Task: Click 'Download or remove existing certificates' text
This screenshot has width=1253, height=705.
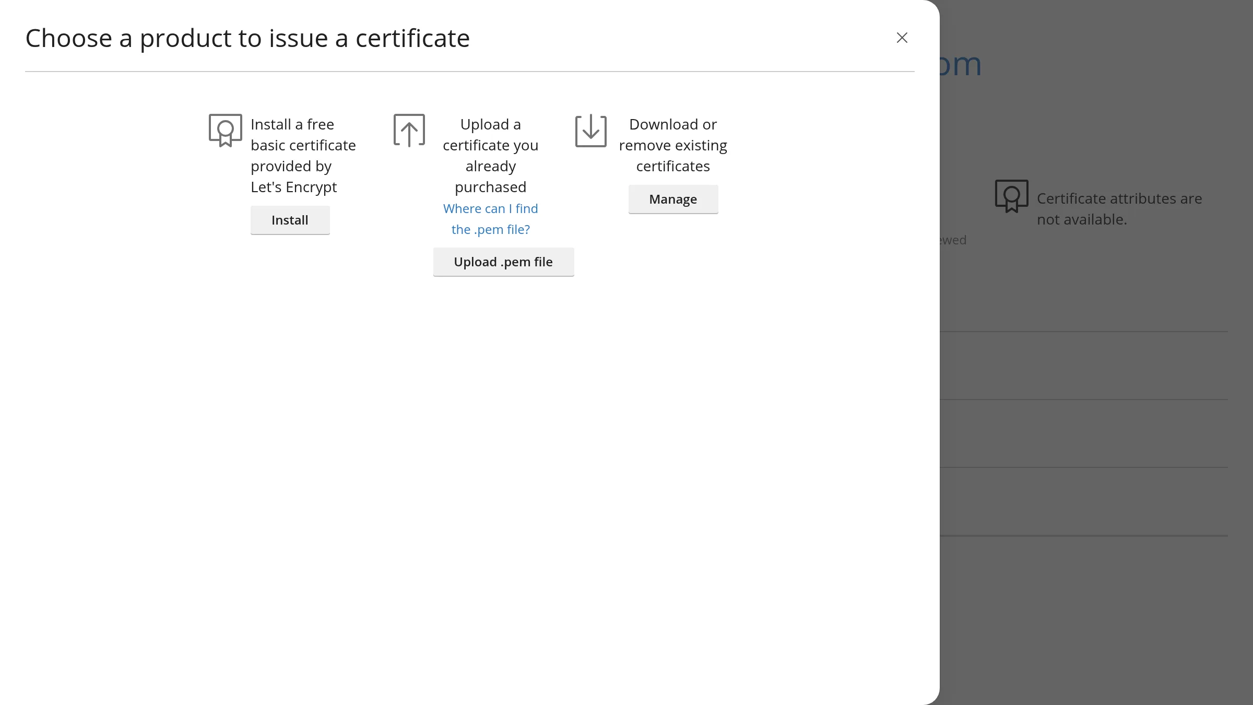Action: click(673, 145)
